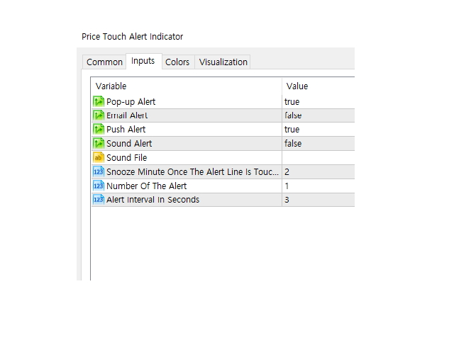
Task: Click the empty Sound File value field
Action: point(317,157)
